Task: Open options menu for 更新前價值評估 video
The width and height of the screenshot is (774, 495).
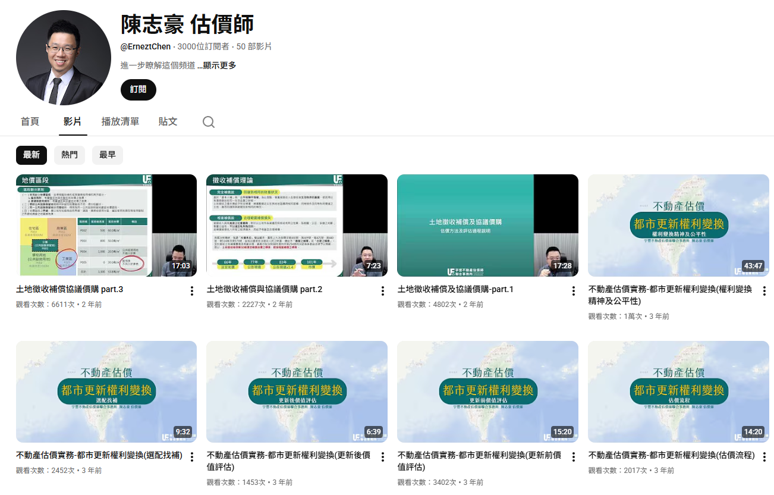Action: click(x=572, y=456)
